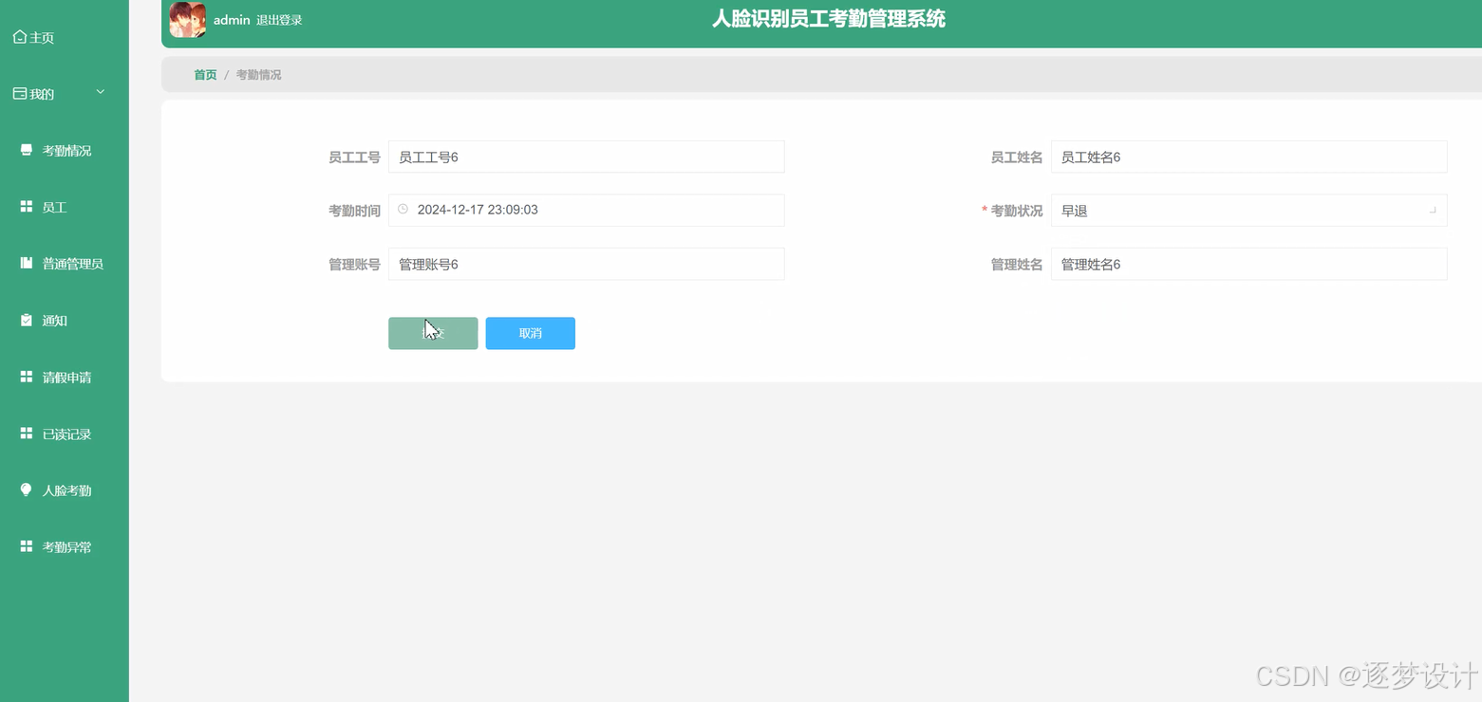Screen dimensions: 1482x702
Task: Open the 已读记录 records icon
Action: point(26,434)
